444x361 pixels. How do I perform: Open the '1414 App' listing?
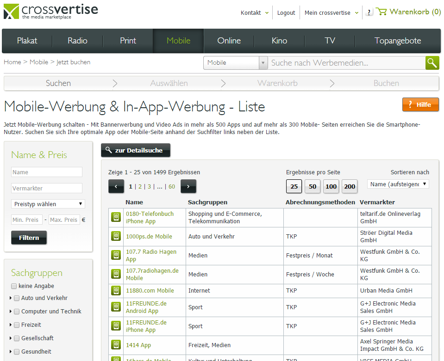[x=138, y=345]
